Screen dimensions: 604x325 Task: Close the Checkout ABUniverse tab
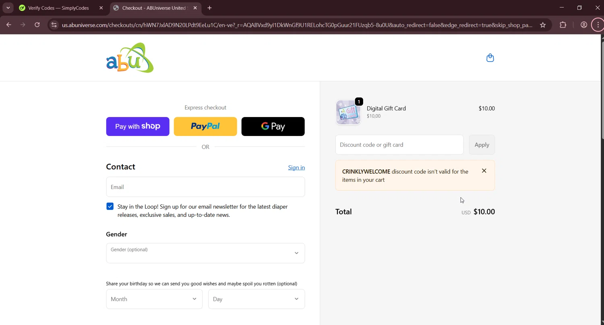[195, 8]
